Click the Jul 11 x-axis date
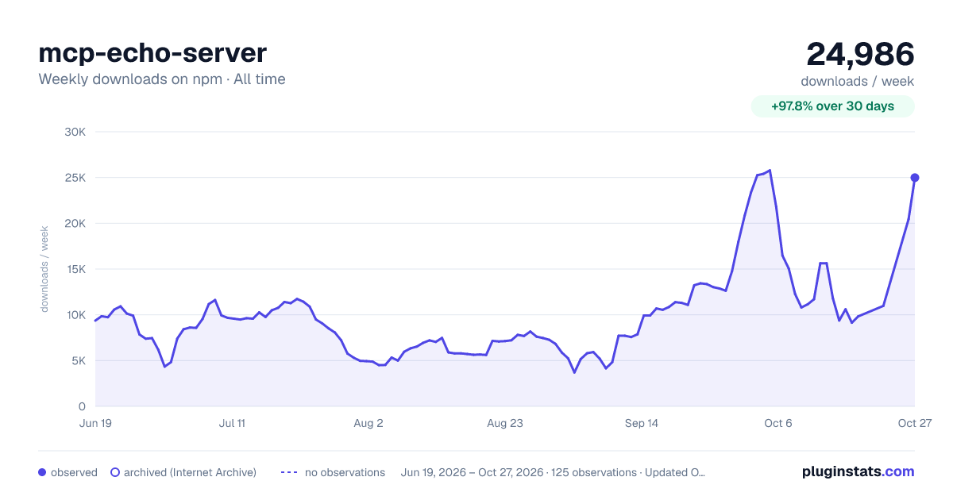Screen dimensions: 953x500 coord(232,424)
